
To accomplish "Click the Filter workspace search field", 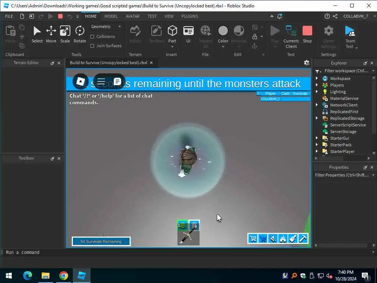I will click(x=346, y=71).
